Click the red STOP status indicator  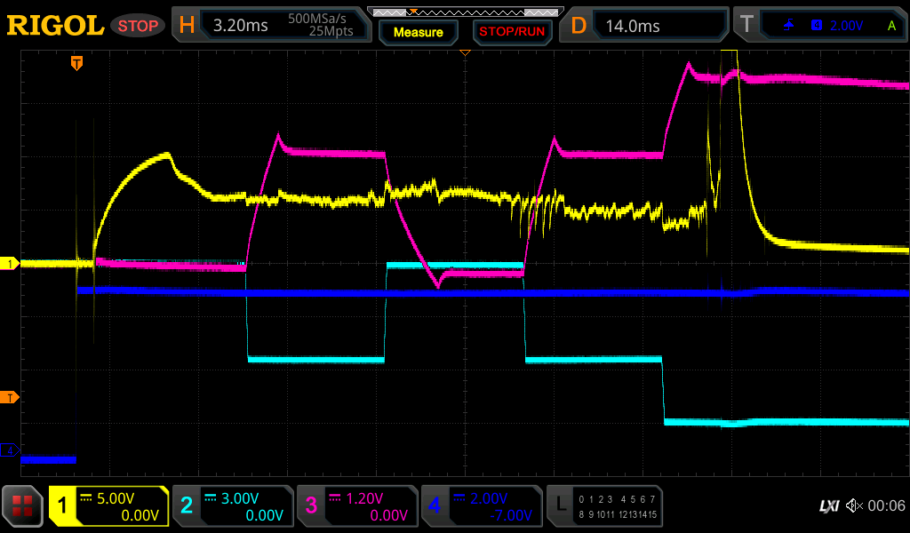(138, 26)
